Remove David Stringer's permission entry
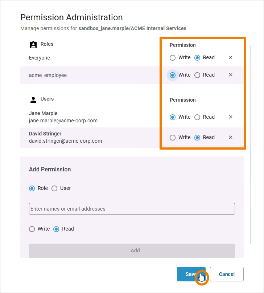Viewport: 264px width, 293px height. coord(231,137)
